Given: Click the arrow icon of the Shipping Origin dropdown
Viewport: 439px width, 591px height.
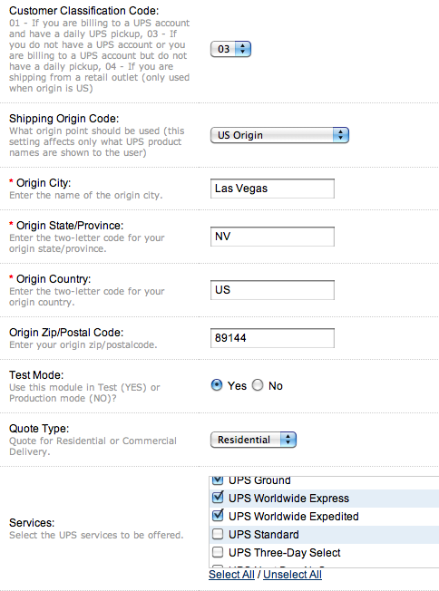Looking at the screenshot, I should [341, 135].
